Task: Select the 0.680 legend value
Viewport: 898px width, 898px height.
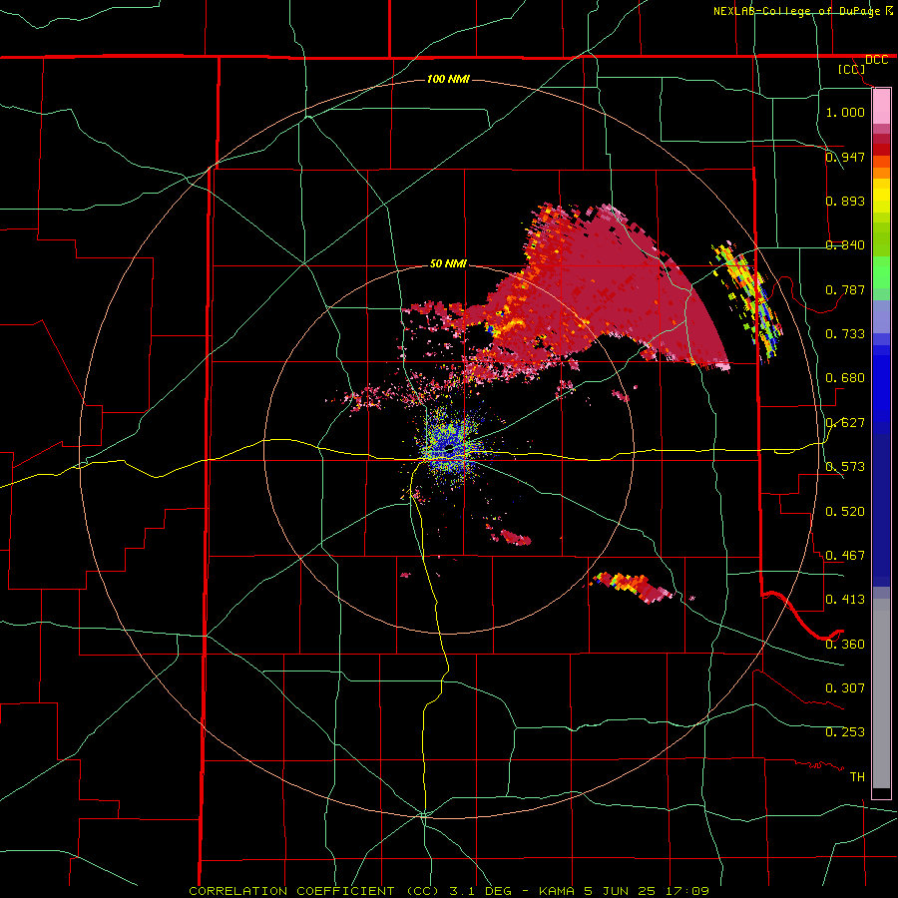Action: pos(845,377)
